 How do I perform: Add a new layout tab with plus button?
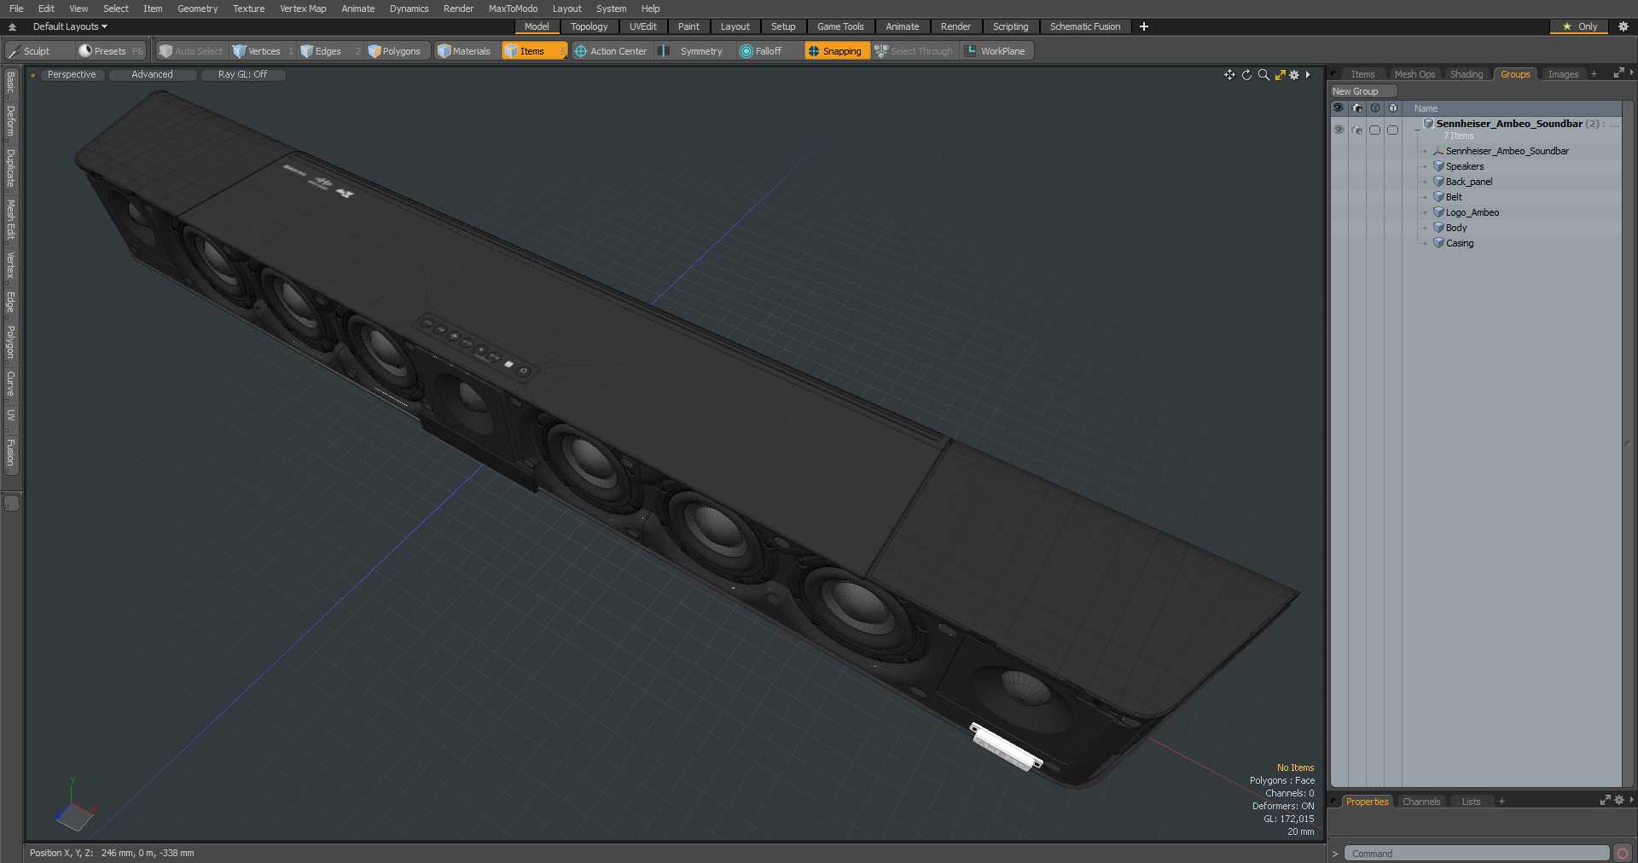point(1144,26)
